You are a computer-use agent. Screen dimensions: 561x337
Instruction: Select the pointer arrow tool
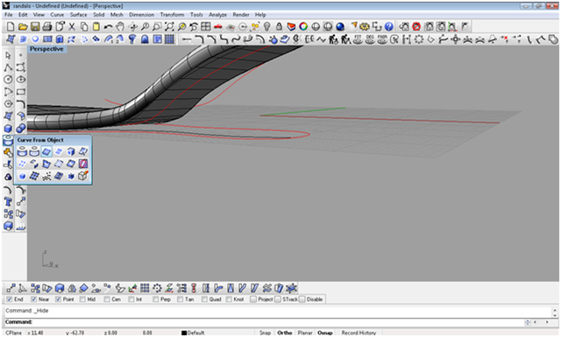pos(8,55)
